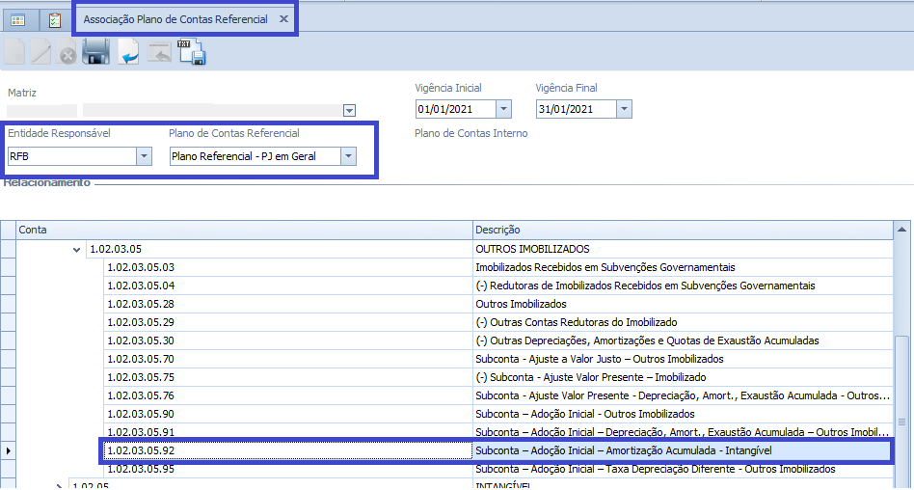Select account 1.02.03.05.90
Viewport: 914px width, 490px height.
coord(288,414)
